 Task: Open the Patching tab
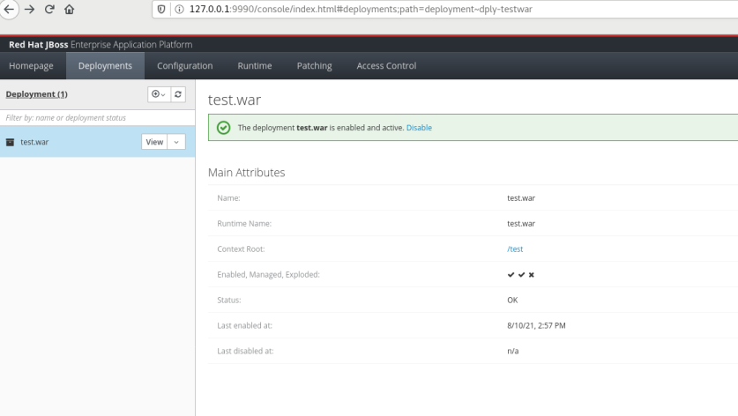(x=315, y=66)
